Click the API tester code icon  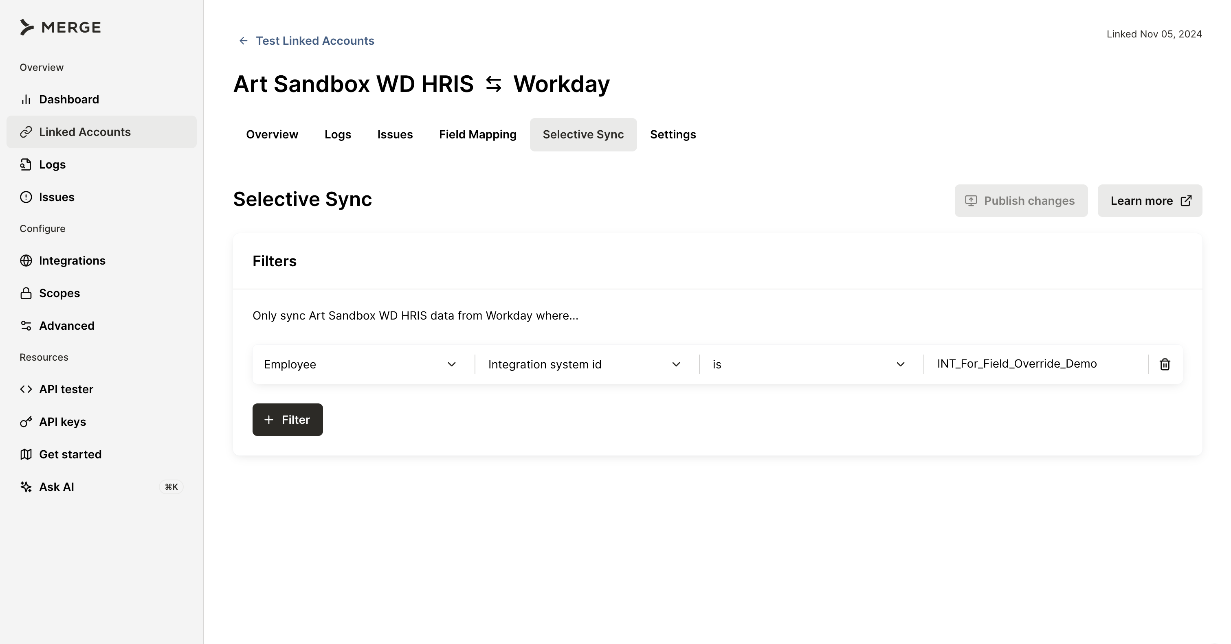pyautogui.click(x=26, y=390)
